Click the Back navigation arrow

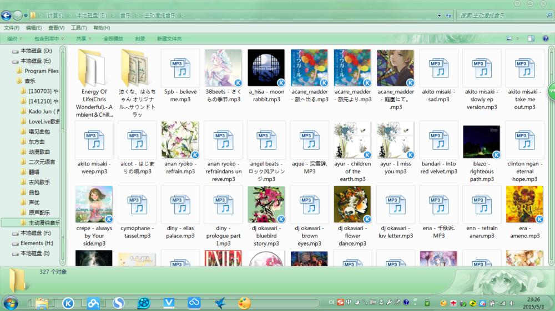tap(6, 15)
